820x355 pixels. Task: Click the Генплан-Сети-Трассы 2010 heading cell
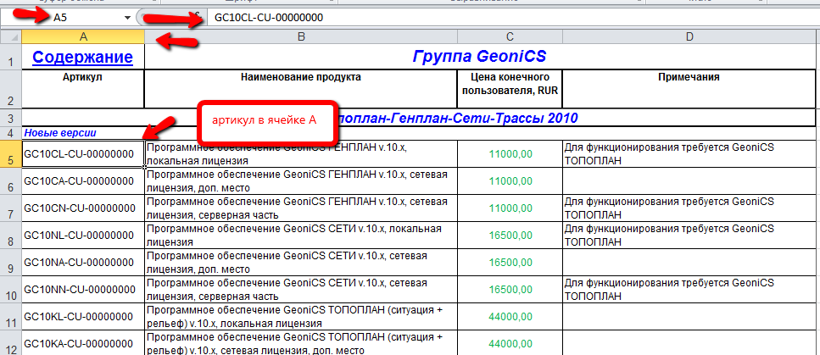(418, 118)
